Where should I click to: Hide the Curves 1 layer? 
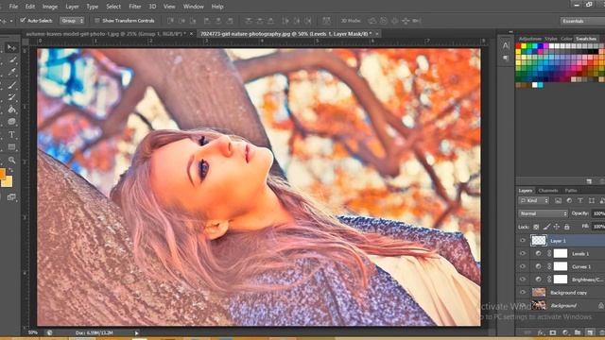(523, 266)
